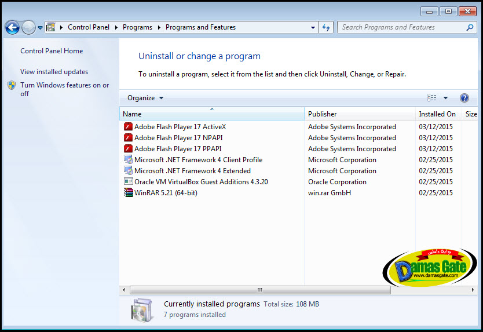Viewport: 483px width, 332px height.
Task: Click the horizontal scrollbar left arrow
Action: [124, 290]
